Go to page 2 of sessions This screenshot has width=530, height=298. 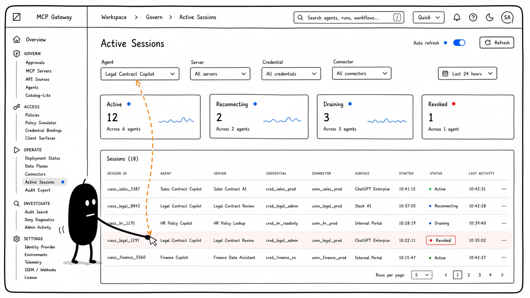pyautogui.click(x=469, y=275)
